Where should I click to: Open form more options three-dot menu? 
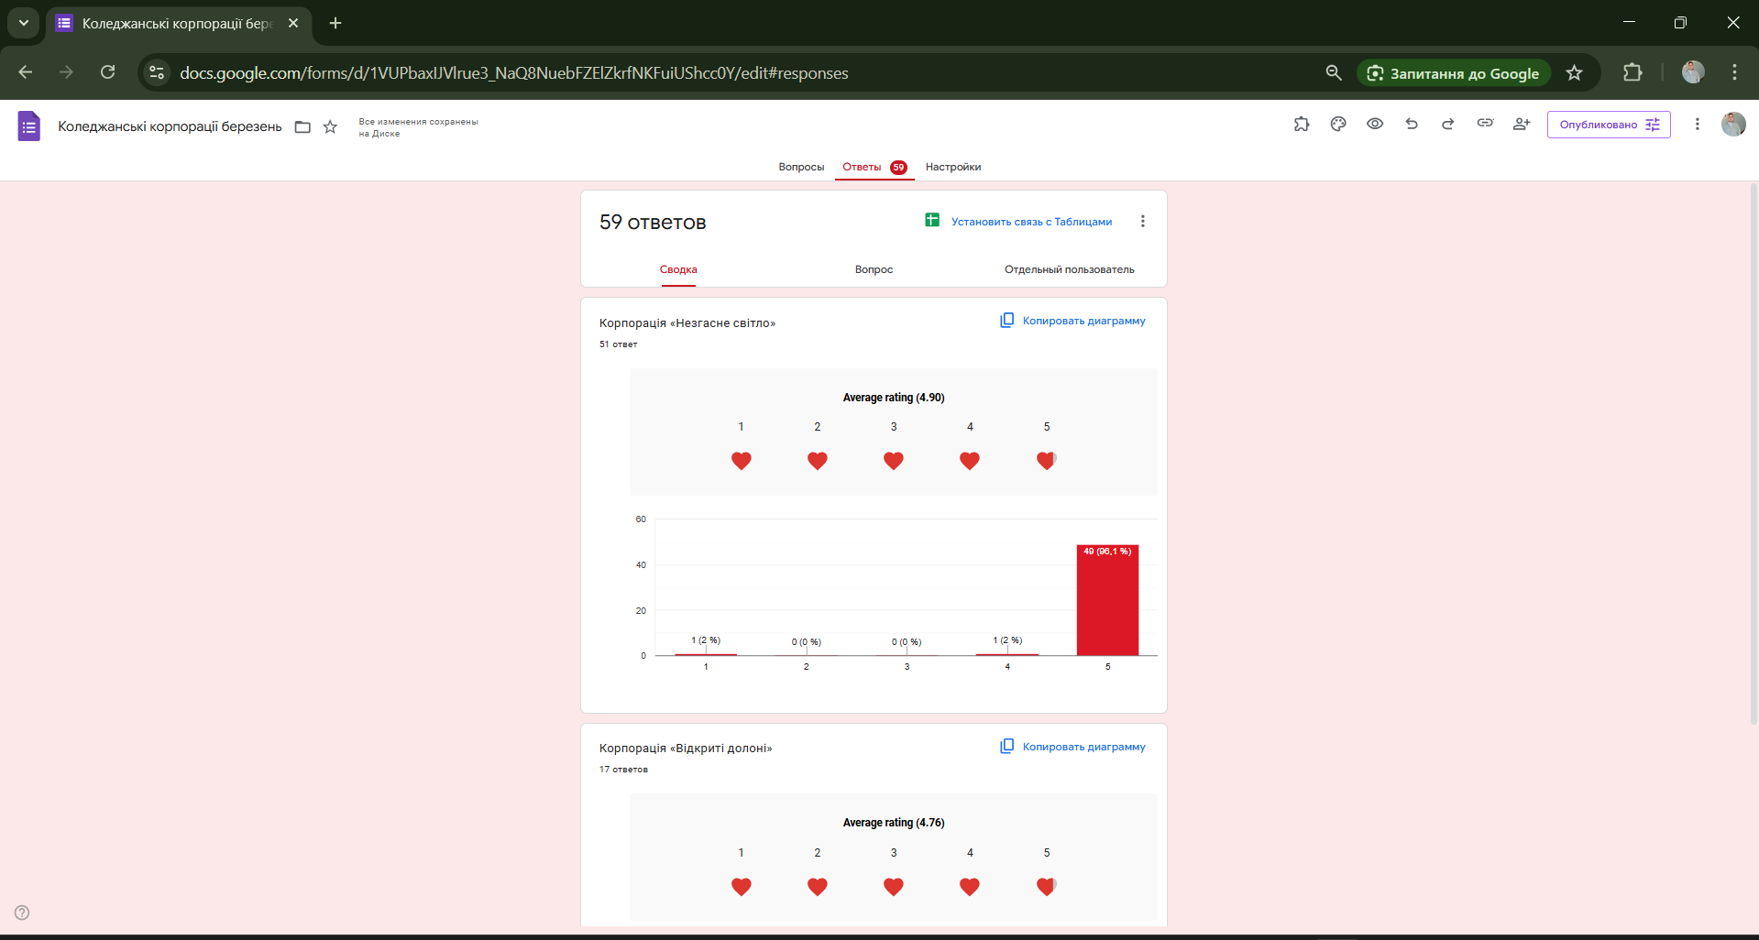[x=1697, y=125]
